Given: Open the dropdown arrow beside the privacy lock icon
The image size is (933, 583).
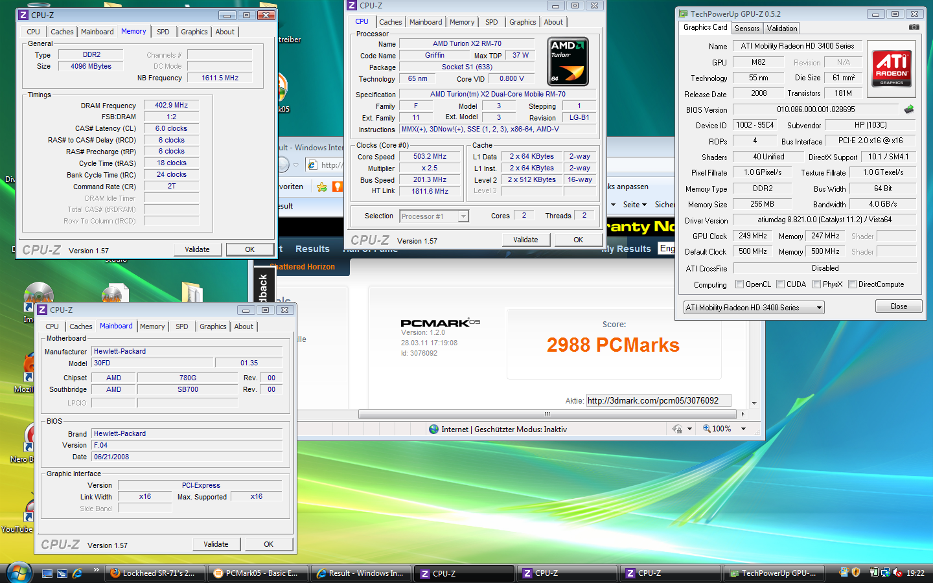Looking at the screenshot, I should click(689, 429).
